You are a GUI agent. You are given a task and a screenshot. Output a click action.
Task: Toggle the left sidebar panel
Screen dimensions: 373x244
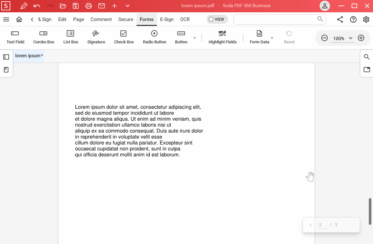[x=6, y=57]
